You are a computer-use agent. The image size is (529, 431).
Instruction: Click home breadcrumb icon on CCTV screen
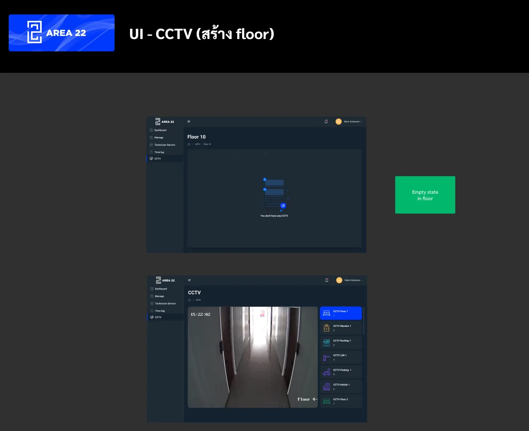189,300
